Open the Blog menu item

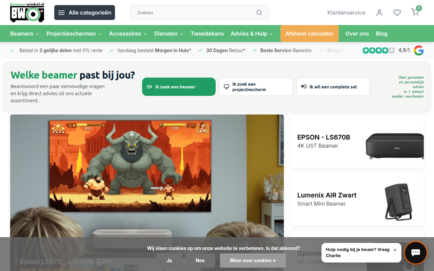tap(381, 34)
